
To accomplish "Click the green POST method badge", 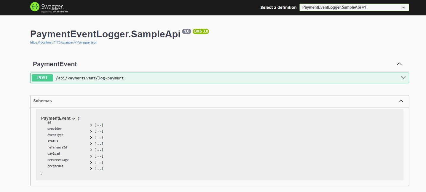I will (42, 78).
